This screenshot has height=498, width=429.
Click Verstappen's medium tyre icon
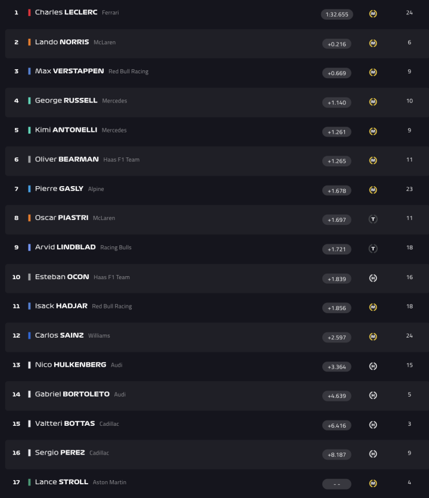click(373, 72)
